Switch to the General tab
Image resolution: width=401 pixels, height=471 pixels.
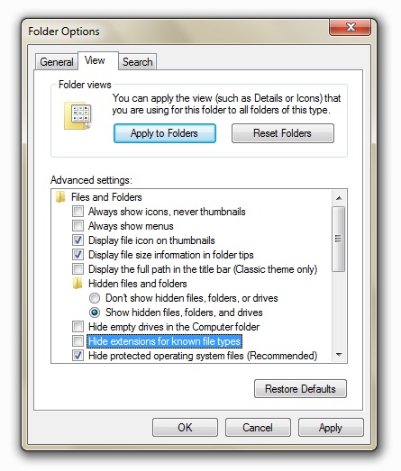57,62
